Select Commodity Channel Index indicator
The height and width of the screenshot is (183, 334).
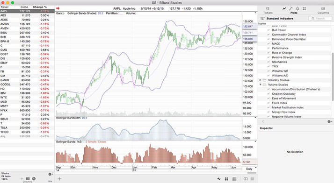[x=289, y=35]
